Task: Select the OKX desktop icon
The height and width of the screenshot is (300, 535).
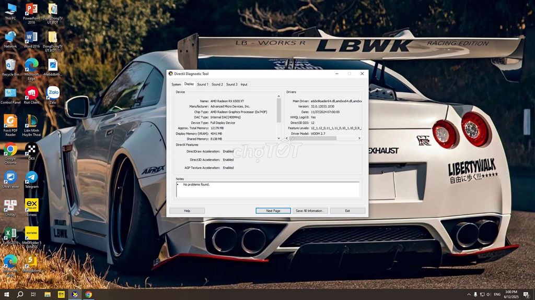Action: click(x=31, y=151)
